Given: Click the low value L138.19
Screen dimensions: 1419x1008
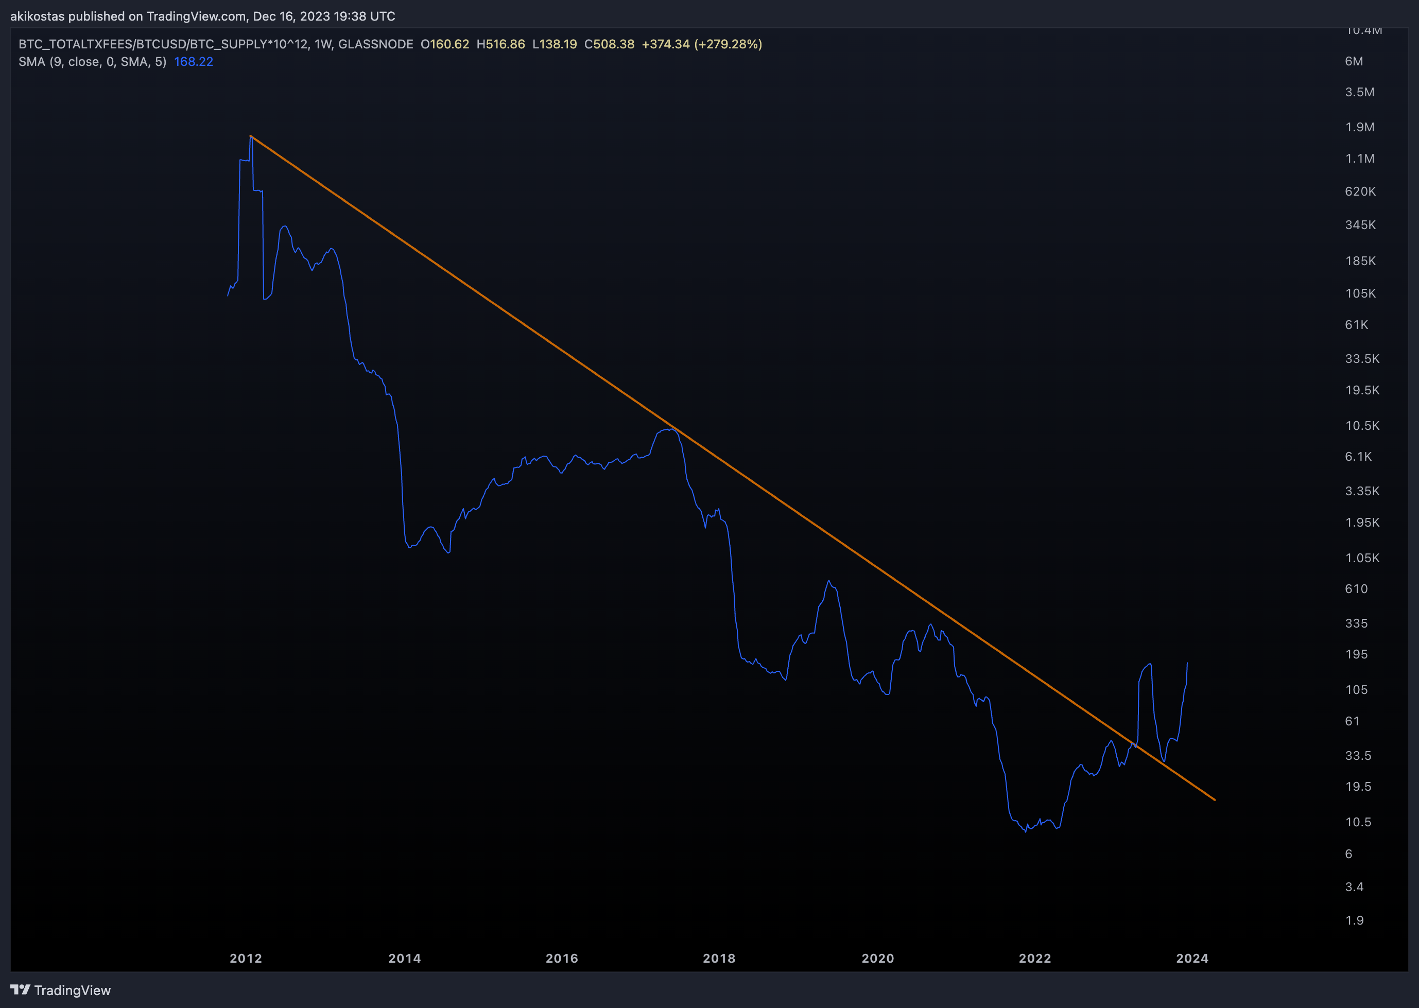Looking at the screenshot, I should [555, 44].
